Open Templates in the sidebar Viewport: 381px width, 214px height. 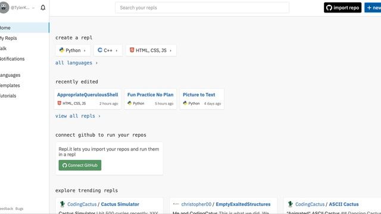tap(10, 86)
